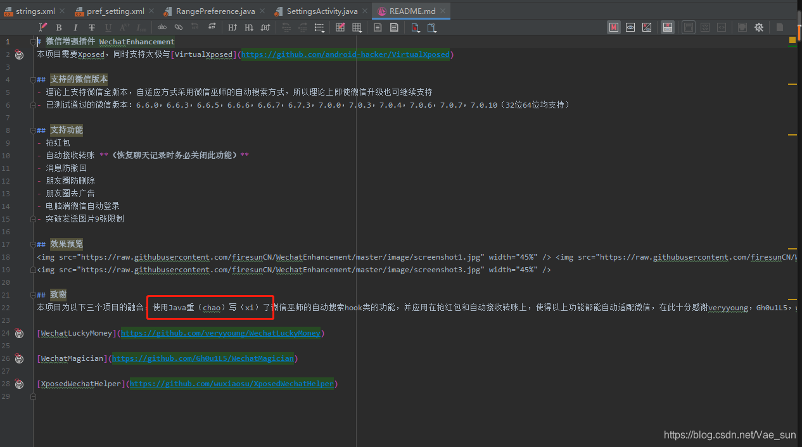Toggle italic formatting

coord(75,27)
